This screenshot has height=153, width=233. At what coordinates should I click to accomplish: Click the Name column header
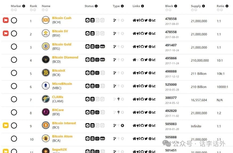coord(46,6)
